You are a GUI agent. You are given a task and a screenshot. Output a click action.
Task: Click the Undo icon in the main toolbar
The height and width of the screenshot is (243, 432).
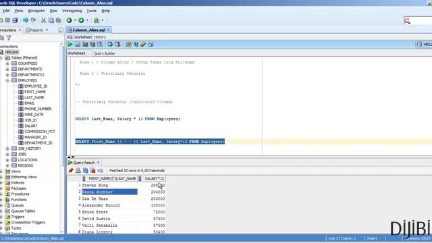[x=26, y=20]
